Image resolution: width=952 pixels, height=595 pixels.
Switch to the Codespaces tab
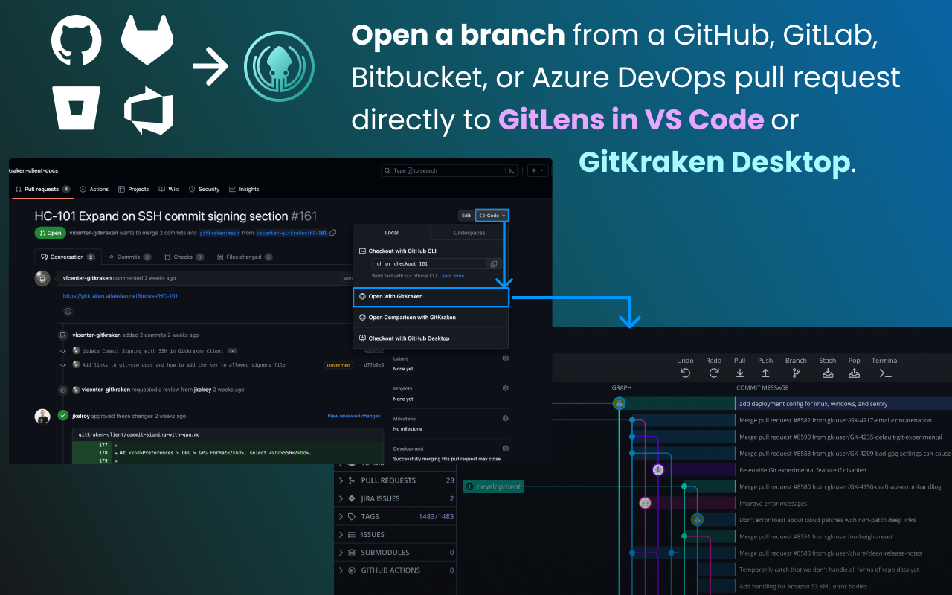tap(469, 233)
